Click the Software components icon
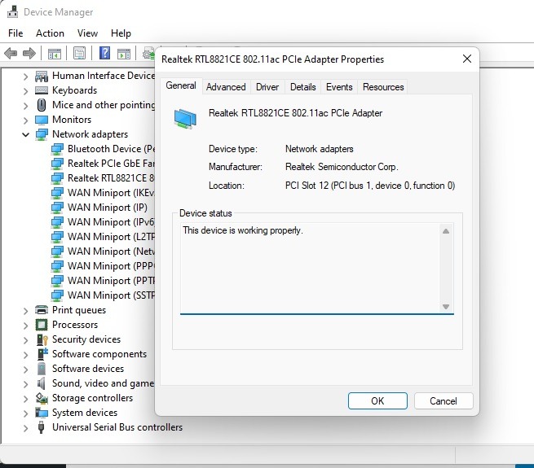 (42, 354)
